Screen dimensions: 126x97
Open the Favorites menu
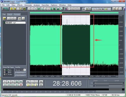click(x=45, y=5)
